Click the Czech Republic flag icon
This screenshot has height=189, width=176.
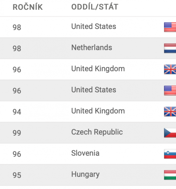(170, 133)
